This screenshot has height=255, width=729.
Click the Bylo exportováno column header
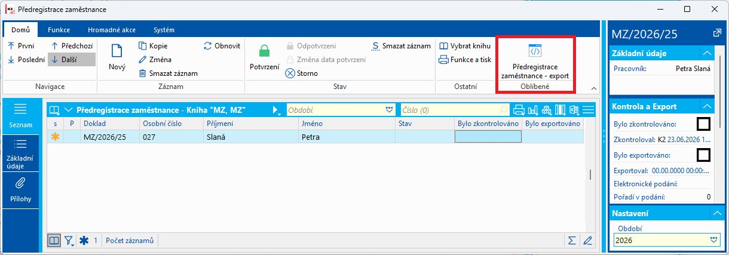click(x=553, y=123)
